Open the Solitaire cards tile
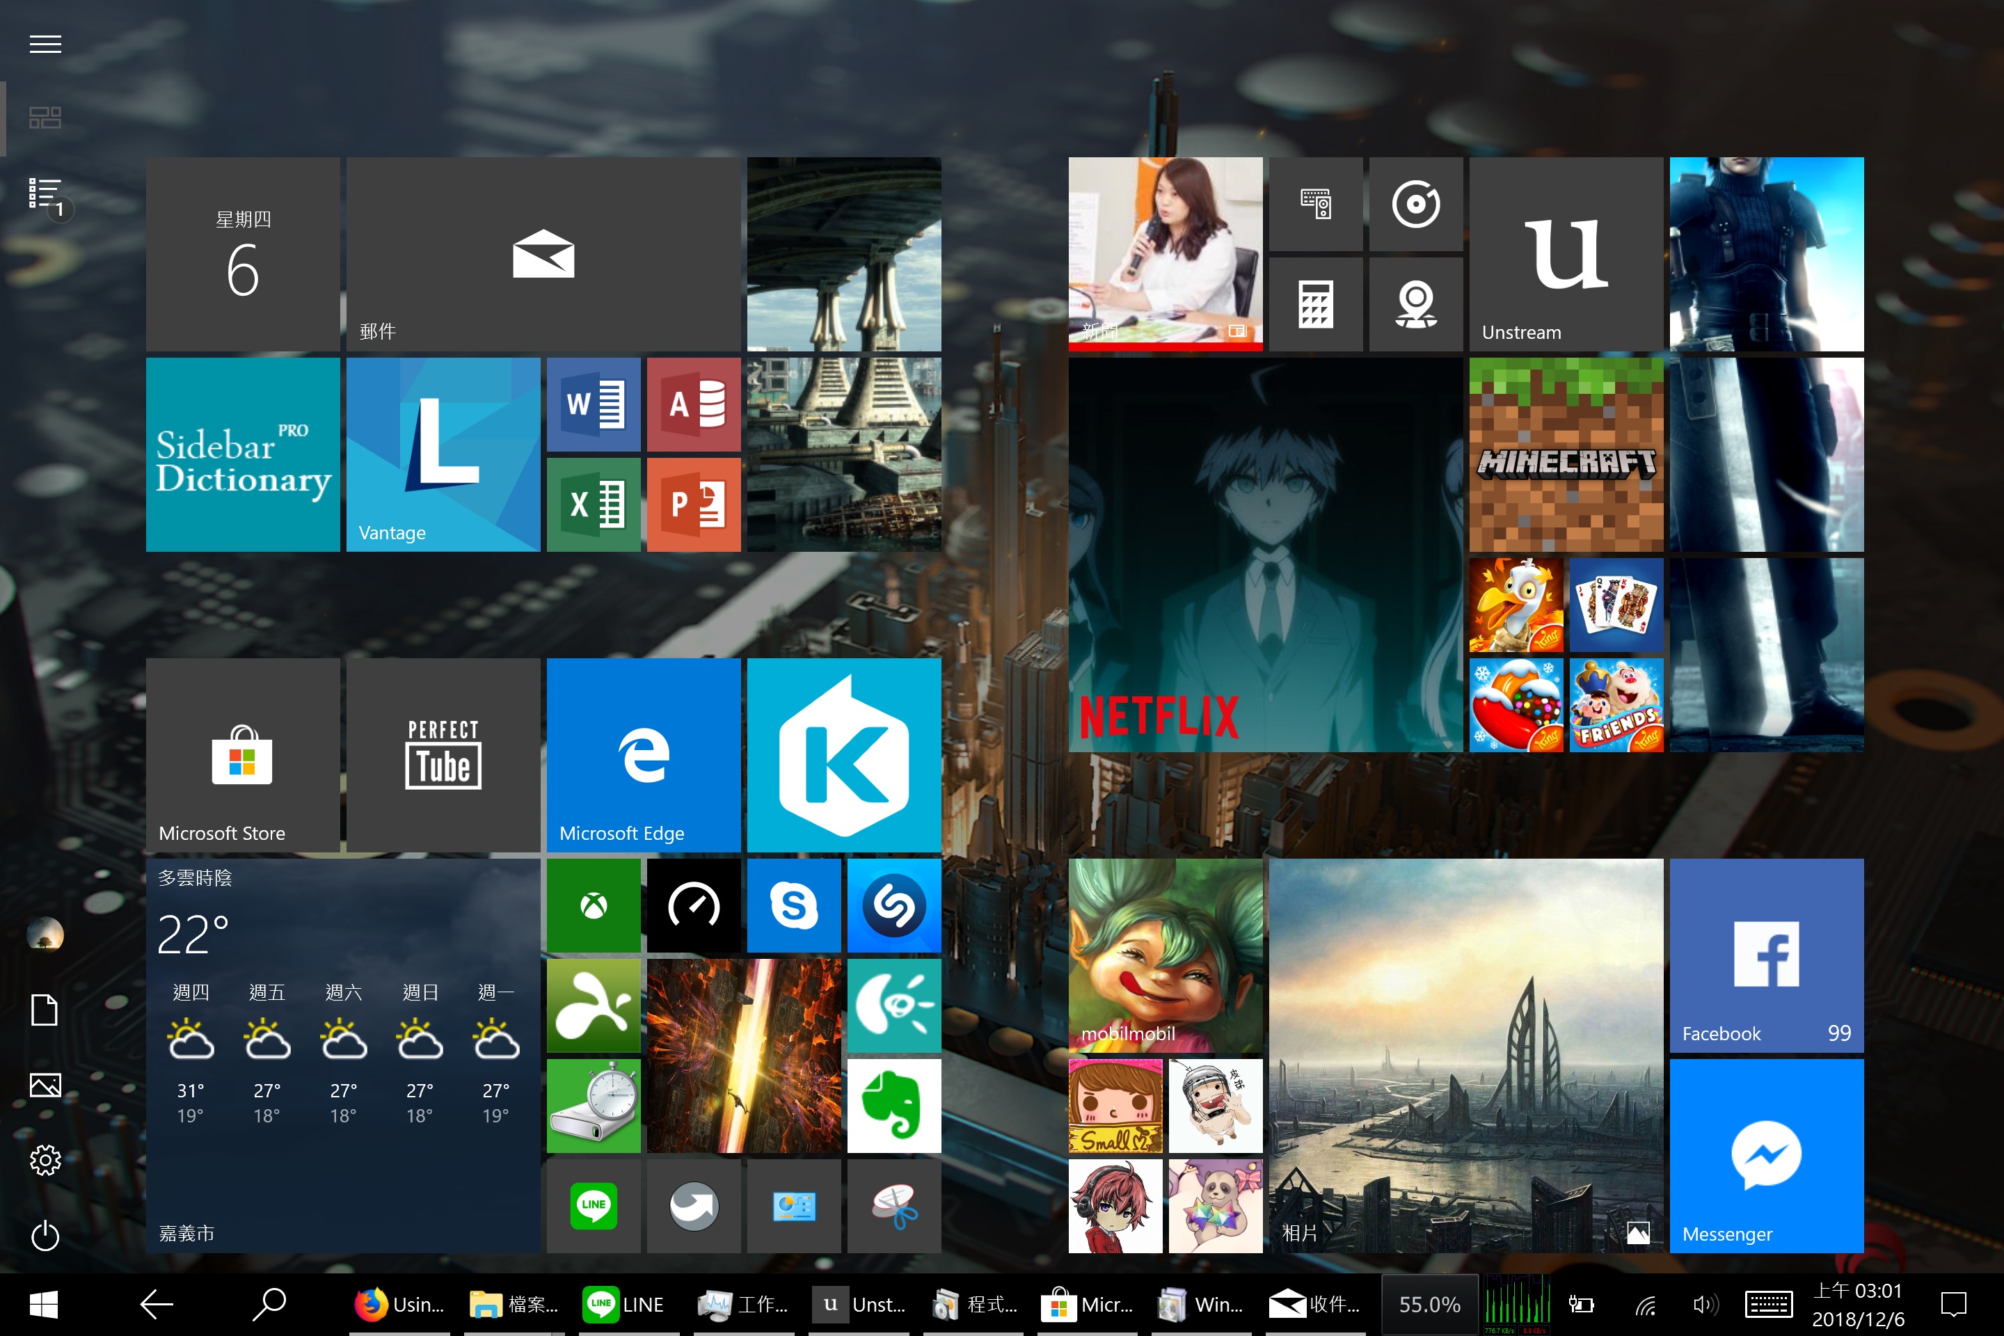Screen dimensions: 2004x1336 click(1616, 605)
